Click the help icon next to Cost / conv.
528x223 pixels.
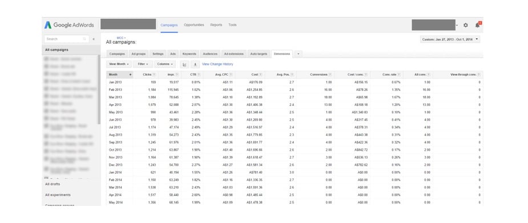point(366,75)
